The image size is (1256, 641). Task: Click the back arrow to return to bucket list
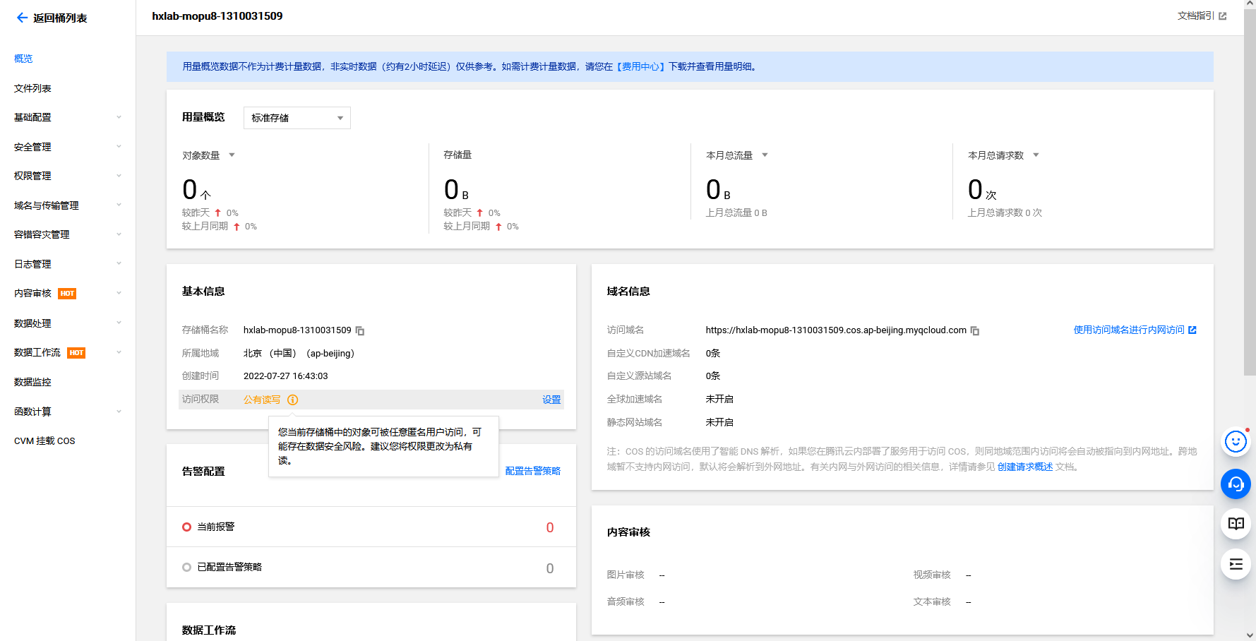click(x=22, y=18)
